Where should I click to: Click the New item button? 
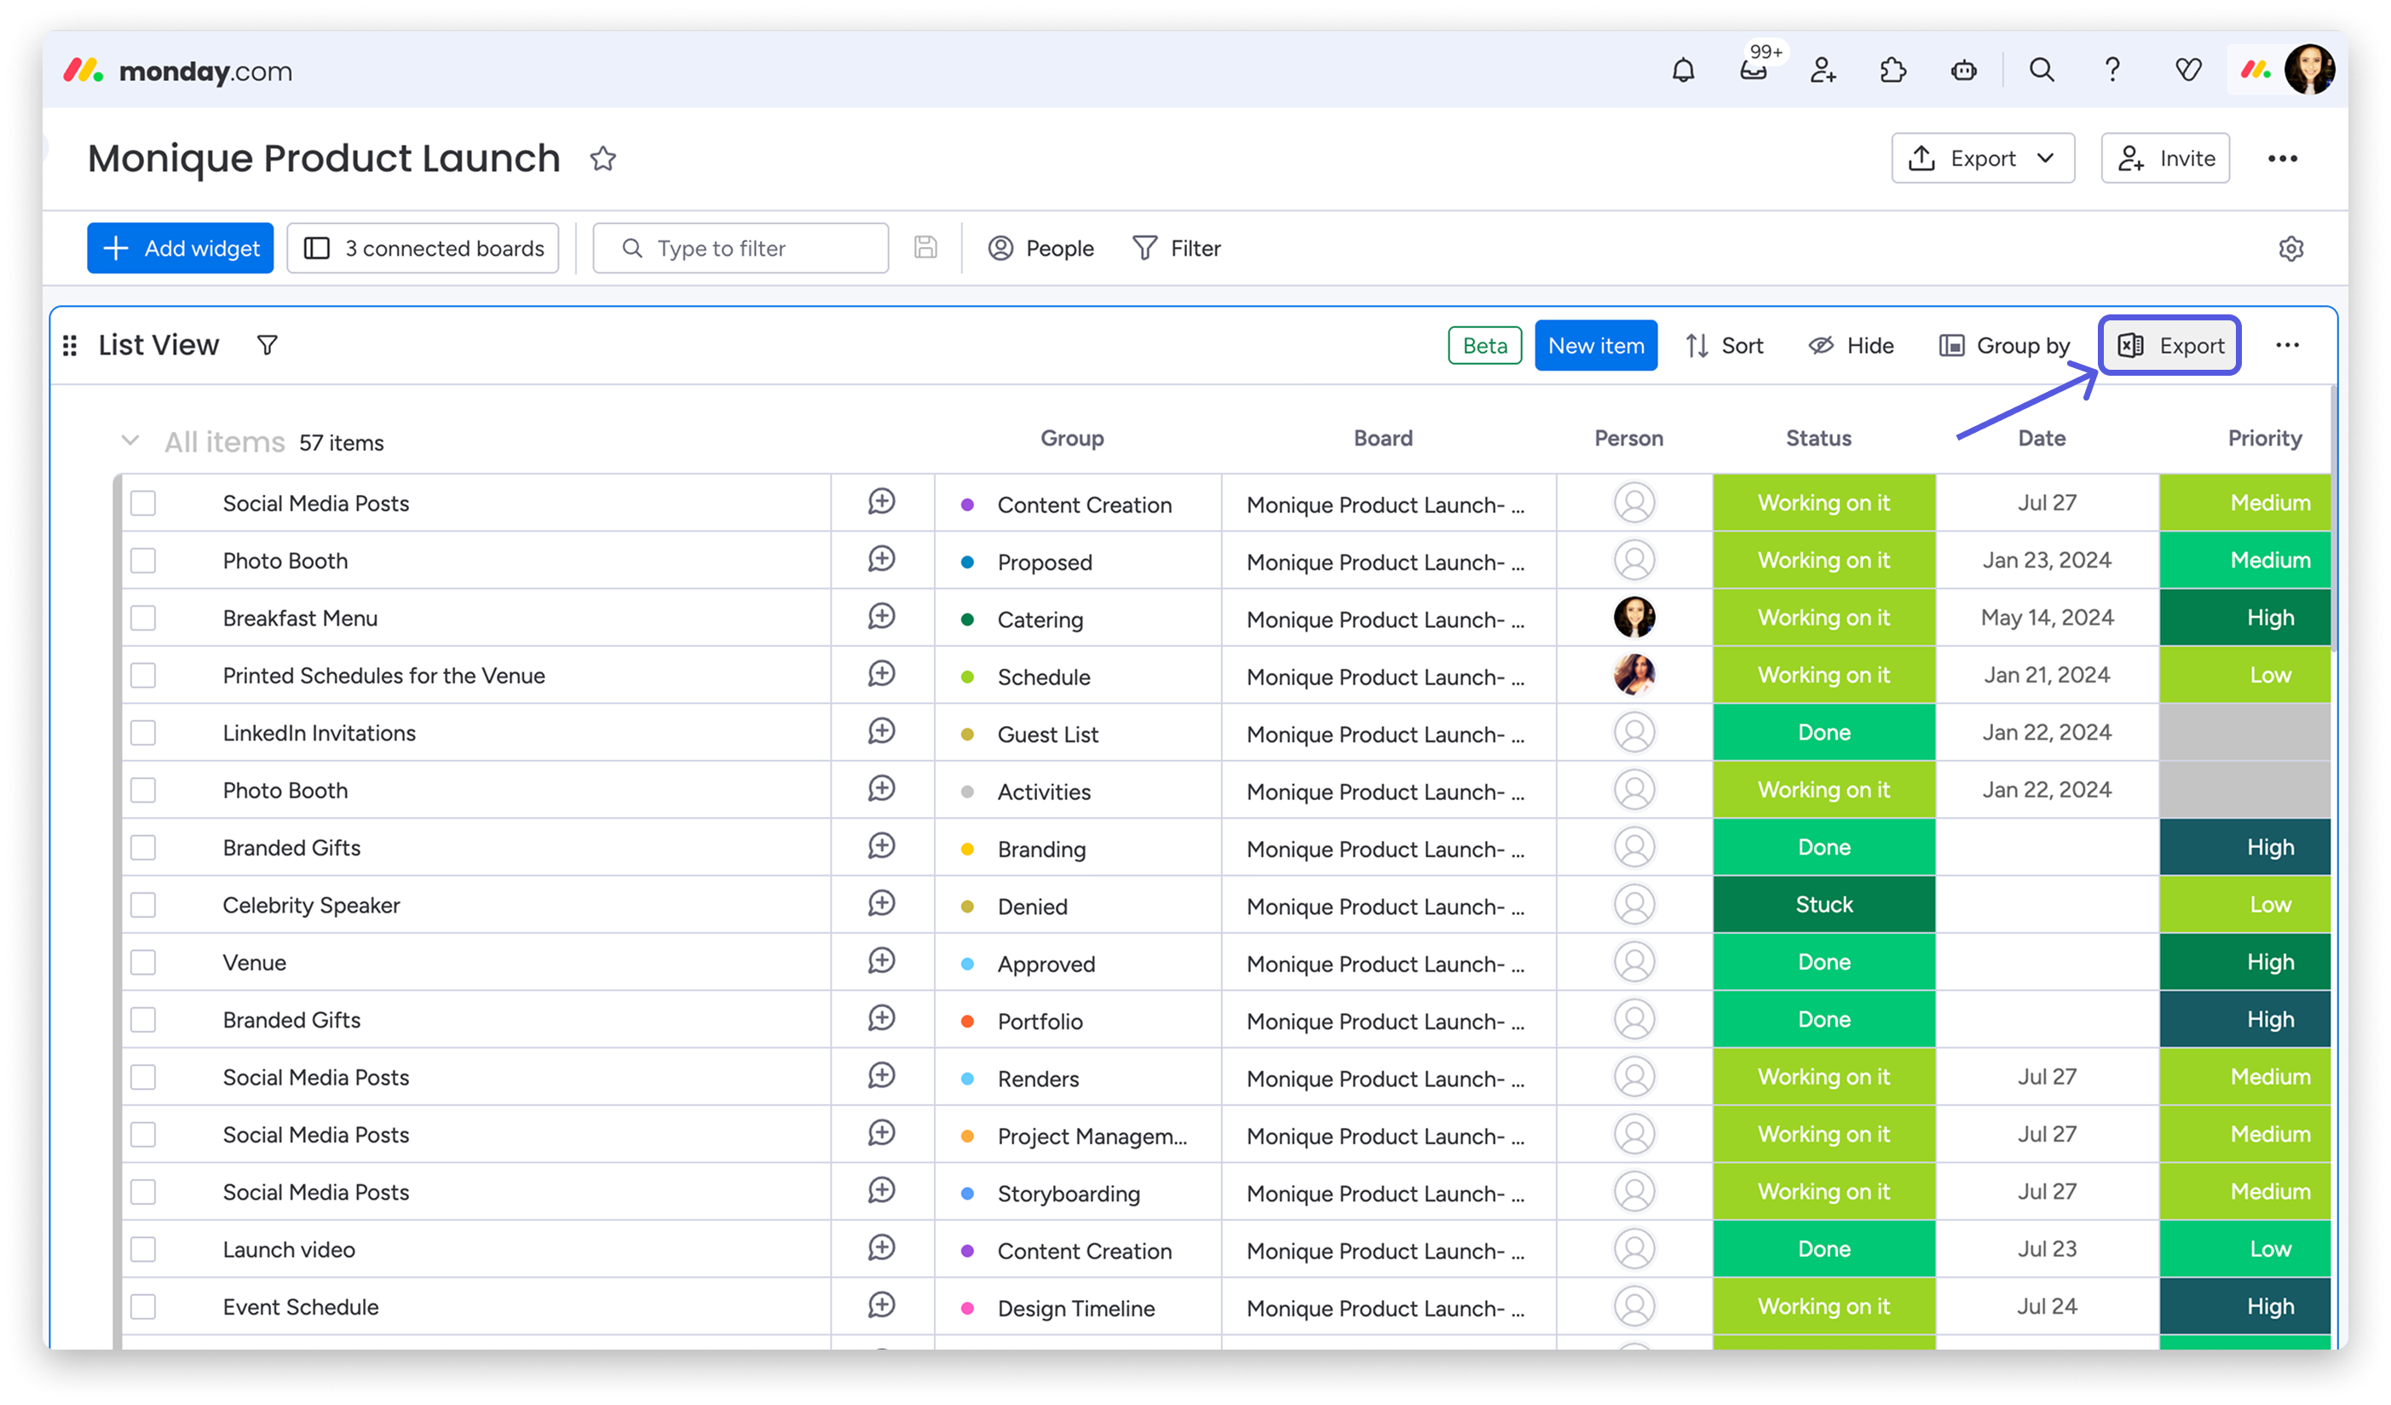[1595, 345]
